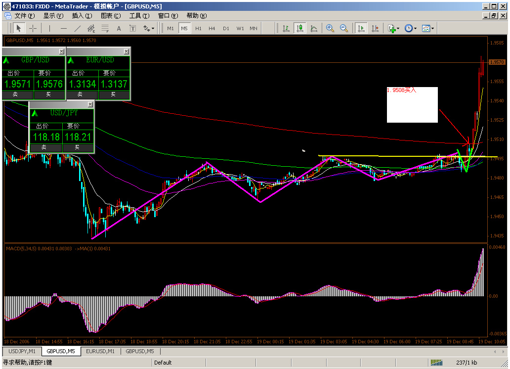The height and width of the screenshot is (369, 510).
Task: Click the Default profile in status bar
Action: (x=163, y=363)
